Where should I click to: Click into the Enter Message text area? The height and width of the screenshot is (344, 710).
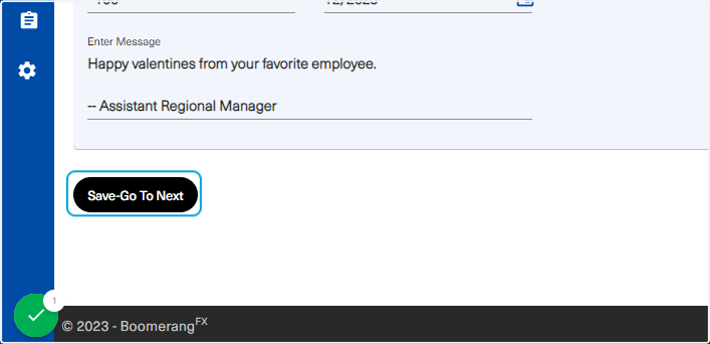[309, 85]
